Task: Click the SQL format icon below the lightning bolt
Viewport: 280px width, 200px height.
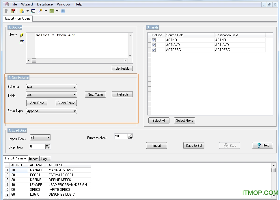Action: [x=21, y=42]
